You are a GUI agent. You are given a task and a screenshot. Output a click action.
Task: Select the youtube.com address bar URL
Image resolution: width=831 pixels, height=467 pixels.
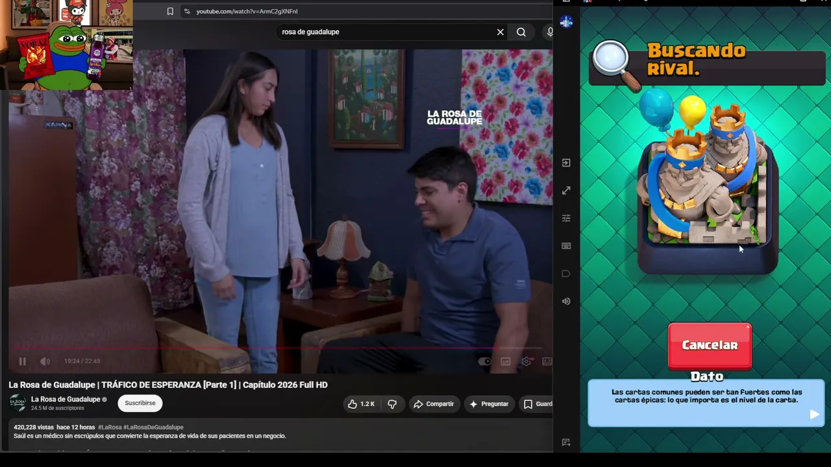point(247,11)
